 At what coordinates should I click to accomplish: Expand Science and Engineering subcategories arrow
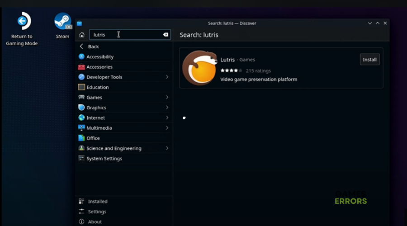167,148
